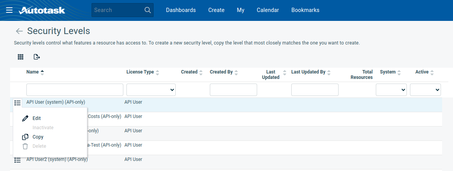Viewport: 453px width, 171px height.
Task: Click the Last Updated By filter field
Action: click(315, 90)
